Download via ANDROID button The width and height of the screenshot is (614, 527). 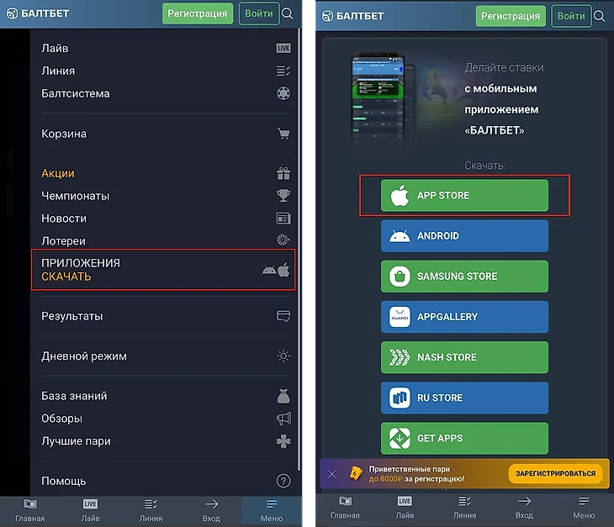pos(464,236)
